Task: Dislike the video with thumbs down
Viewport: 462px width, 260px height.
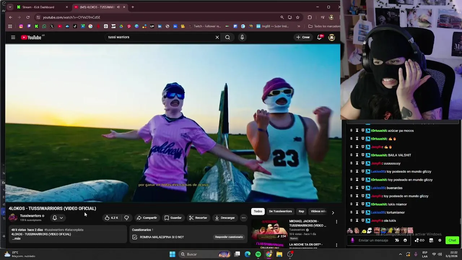Action: pos(126,218)
